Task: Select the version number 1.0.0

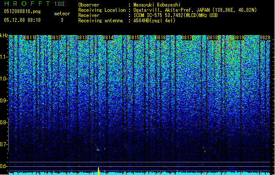Action: (x=59, y=3)
